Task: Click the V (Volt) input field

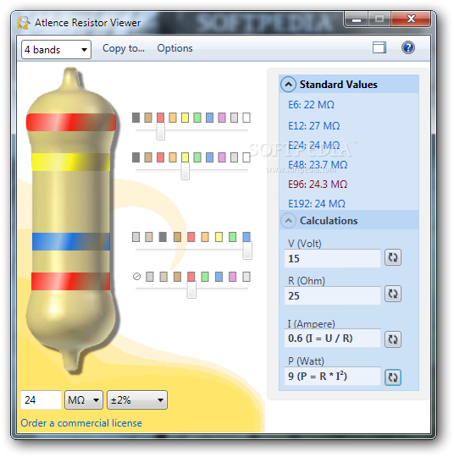Action: (x=332, y=258)
